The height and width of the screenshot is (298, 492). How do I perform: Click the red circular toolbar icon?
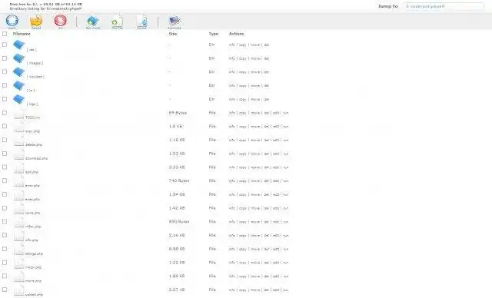click(x=60, y=21)
